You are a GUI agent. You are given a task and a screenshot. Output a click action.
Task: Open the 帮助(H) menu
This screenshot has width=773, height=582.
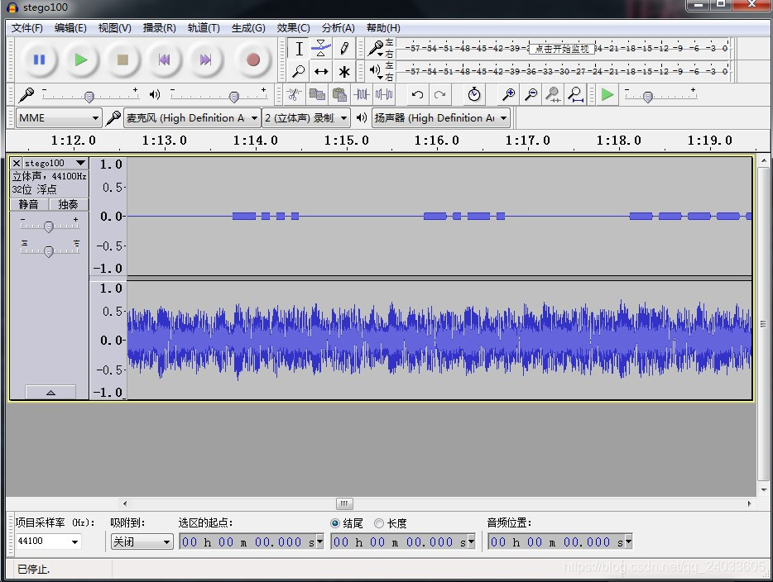point(383,28)
